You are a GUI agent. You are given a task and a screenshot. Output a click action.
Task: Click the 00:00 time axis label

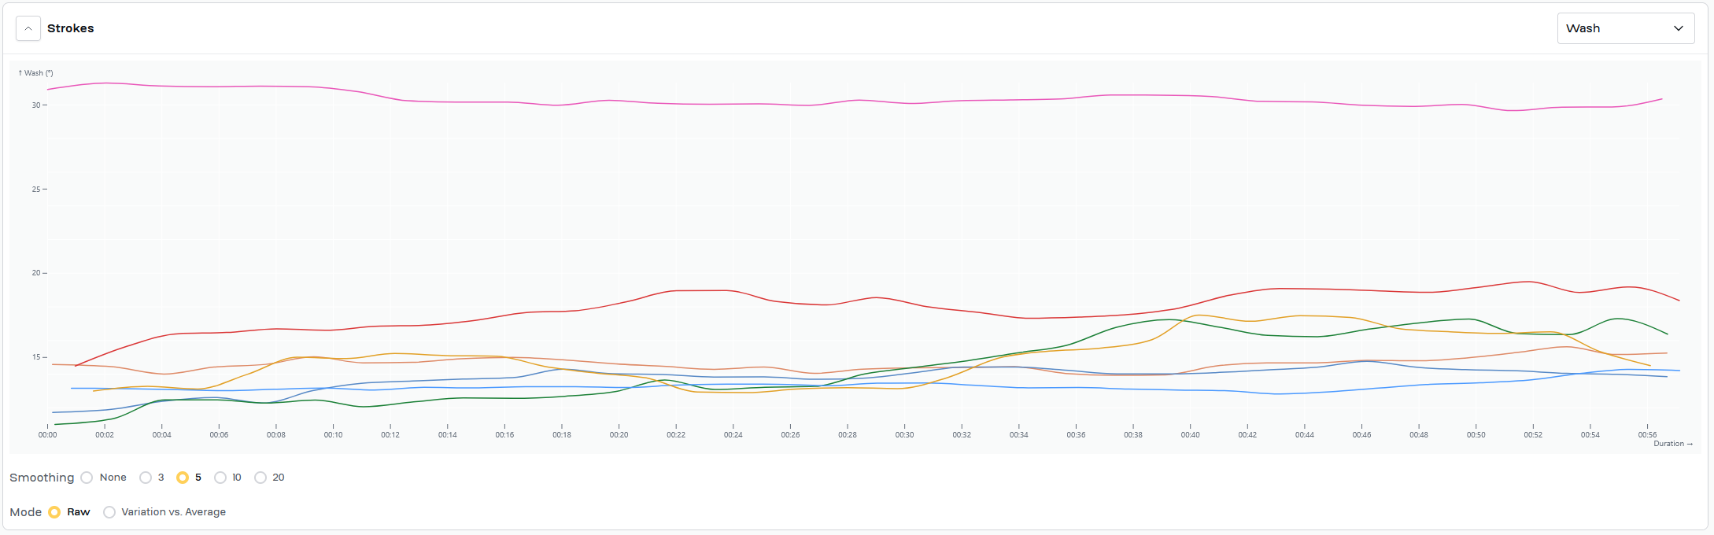pos(47,435)
